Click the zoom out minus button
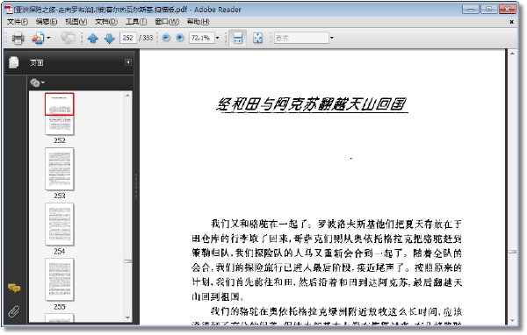The height and width of the screenshot is (335, 527). coord(166,38)
